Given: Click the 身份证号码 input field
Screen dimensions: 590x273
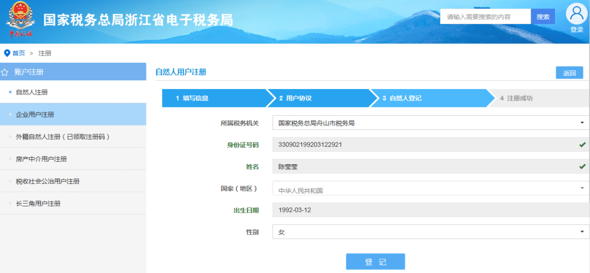Looking at the screenshot, I should (x=431, y=144).
